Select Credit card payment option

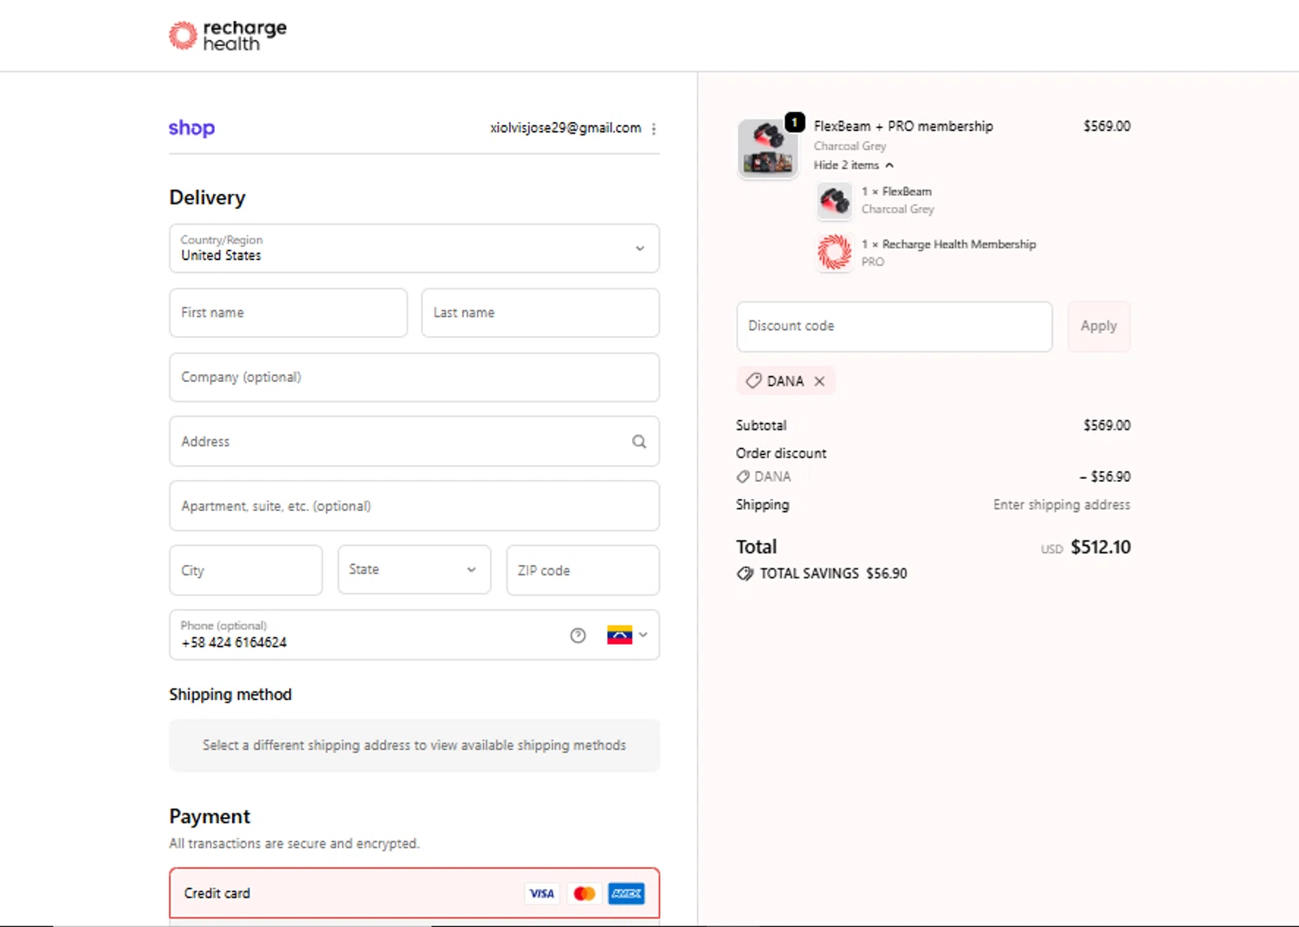[414, 893]
